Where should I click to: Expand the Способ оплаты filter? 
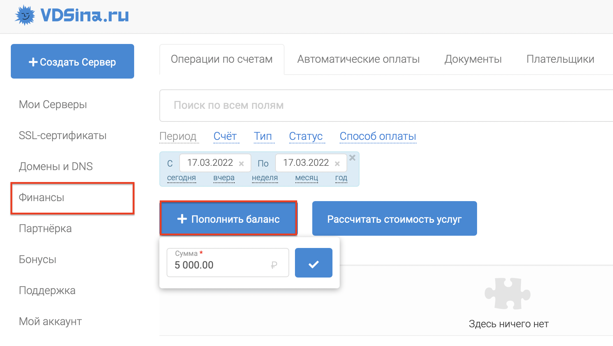coord(378,136)
